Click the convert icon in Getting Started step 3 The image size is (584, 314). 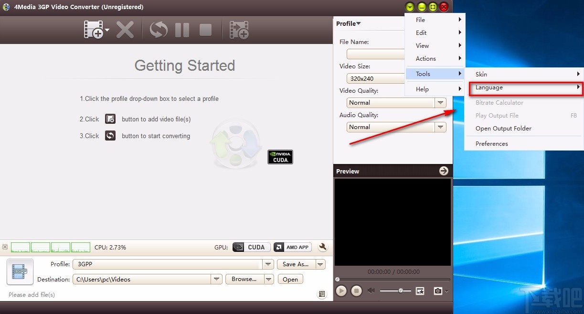coord(110,136)
